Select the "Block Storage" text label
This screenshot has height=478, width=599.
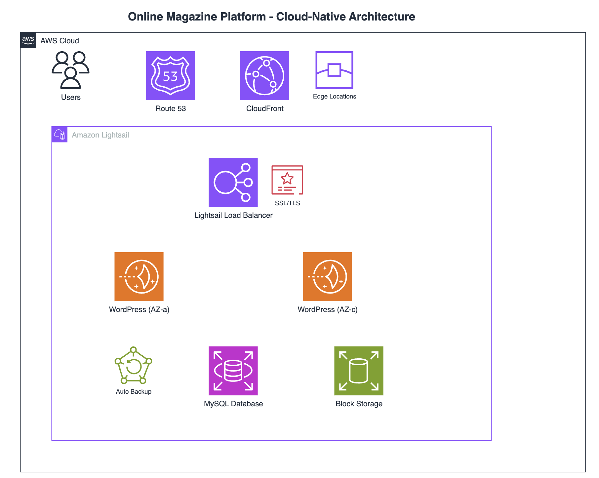[x=359, y=404]
